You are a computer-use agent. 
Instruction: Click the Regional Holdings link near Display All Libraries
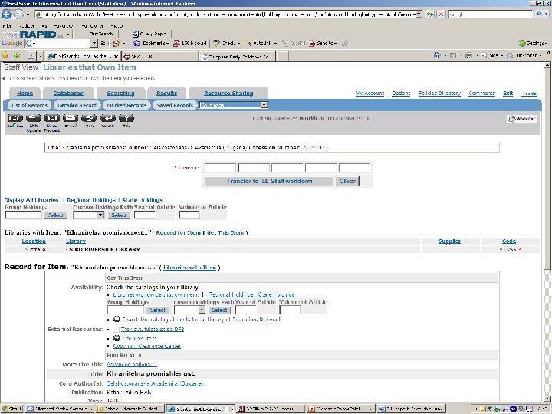(x=91, y=199)
